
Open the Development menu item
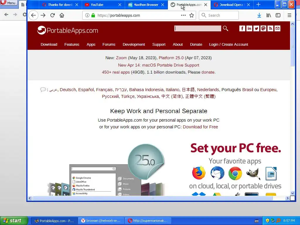click(x=134, y=45)
